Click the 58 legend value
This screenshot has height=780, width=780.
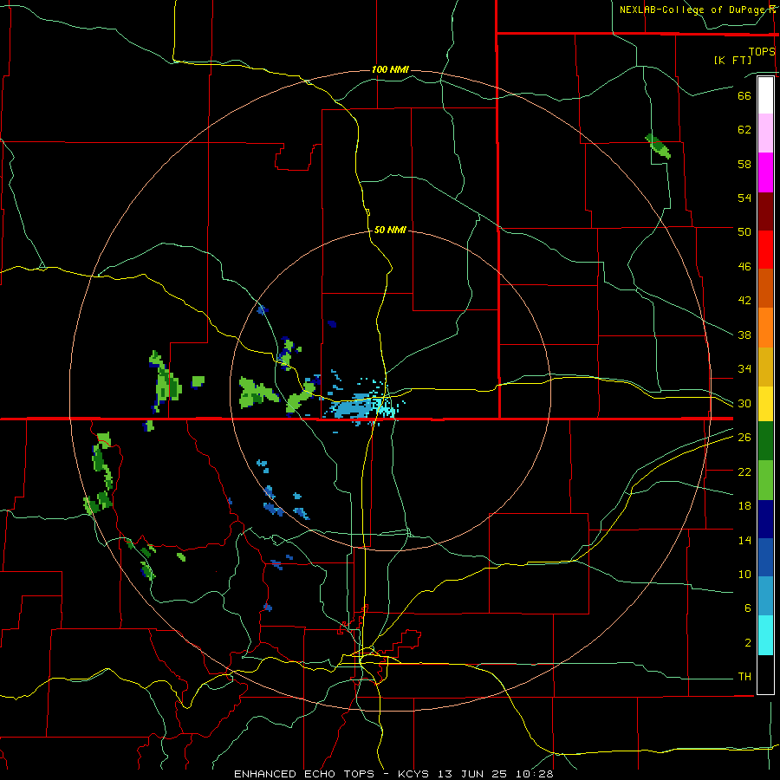point(744,164)
